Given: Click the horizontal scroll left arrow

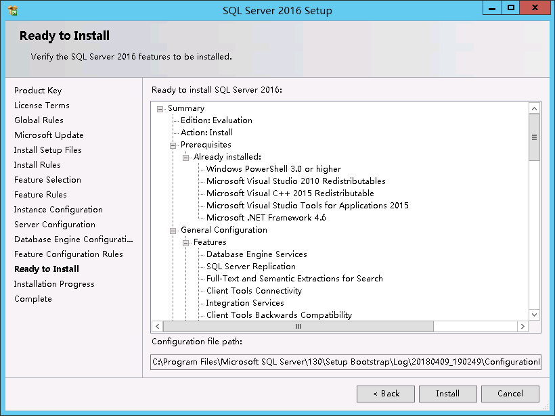Looking at the screenshot, I should [x=158, y=326].
